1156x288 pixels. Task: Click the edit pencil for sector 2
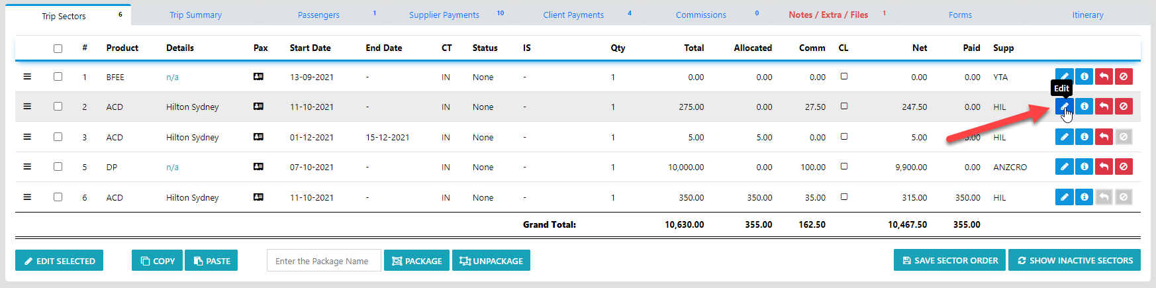(1064, 107)
